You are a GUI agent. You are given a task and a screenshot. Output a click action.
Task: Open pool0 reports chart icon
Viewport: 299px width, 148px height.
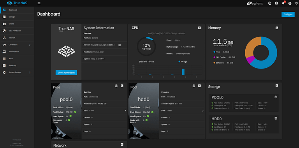pyautogui.click(x=122, y=86)
